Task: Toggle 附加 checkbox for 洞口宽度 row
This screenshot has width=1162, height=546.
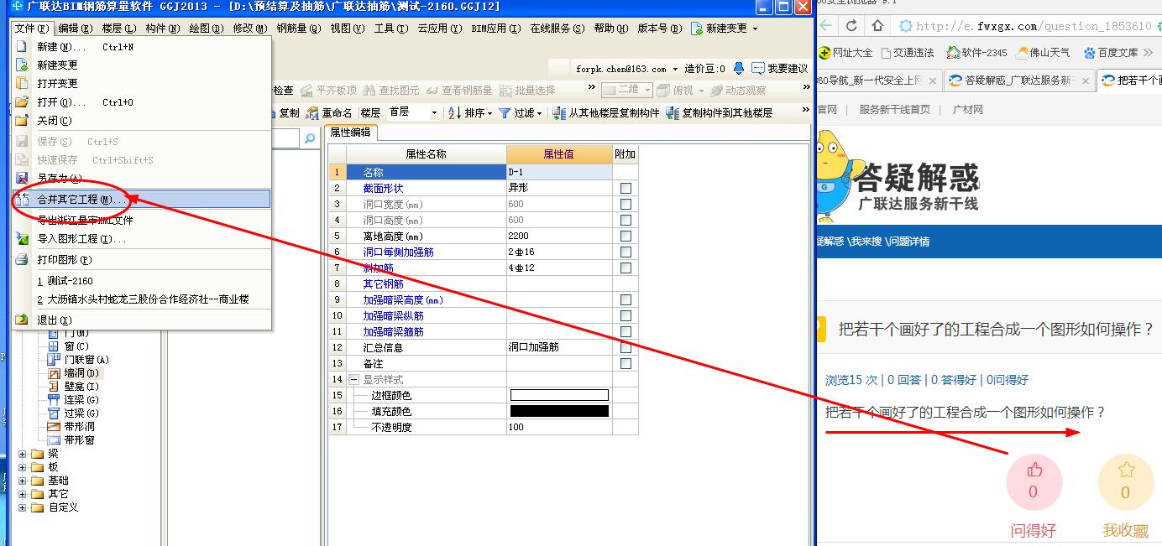Action: tap(625, 205)
